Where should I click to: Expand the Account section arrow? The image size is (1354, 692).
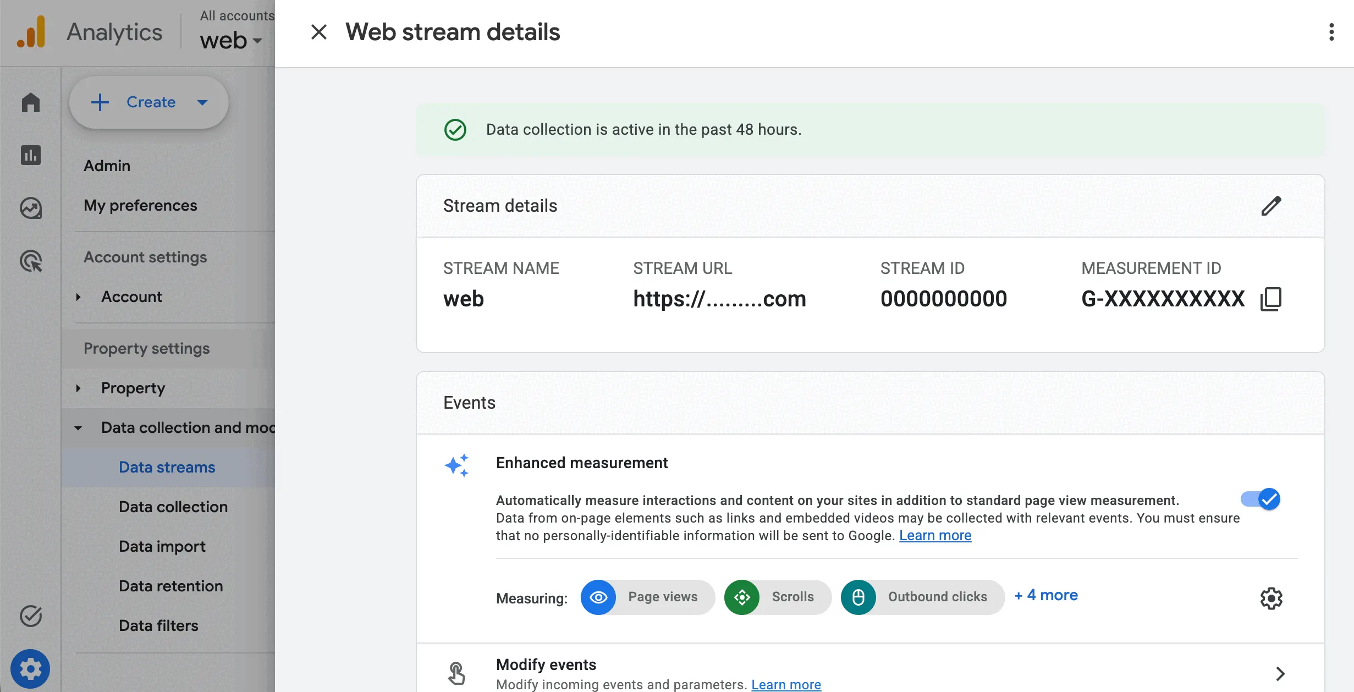click(x=78, y=297)
